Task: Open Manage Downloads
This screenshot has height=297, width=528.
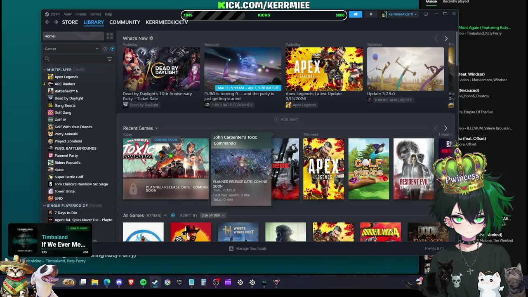Action: 247,248
